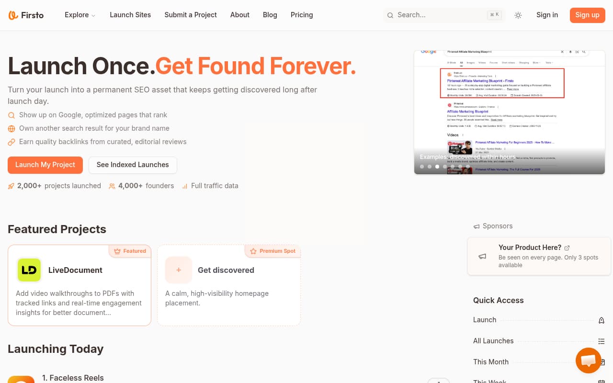Image resolution: width=613 pixels, height=383 pixels.
Task: Open the About page
Action: point(240,15)
